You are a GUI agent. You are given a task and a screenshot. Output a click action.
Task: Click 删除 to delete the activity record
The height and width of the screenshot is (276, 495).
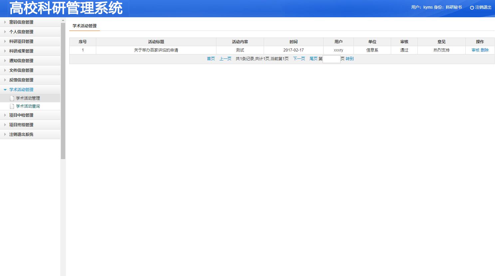click(x=485, y=50)
